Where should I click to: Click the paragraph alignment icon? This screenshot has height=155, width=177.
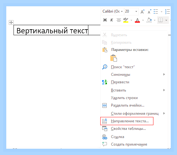point(119,20)
